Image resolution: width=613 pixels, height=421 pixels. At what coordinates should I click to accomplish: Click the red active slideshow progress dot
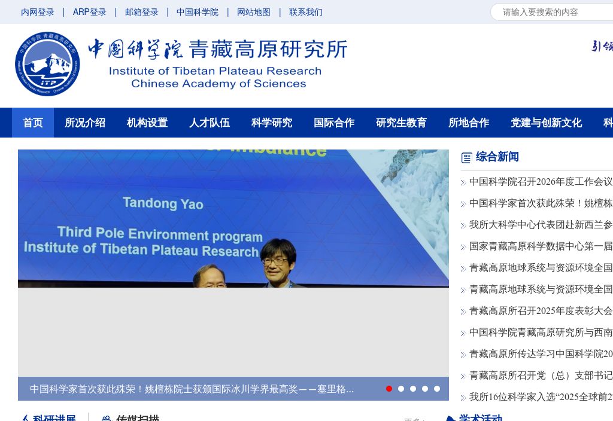[389, 389]
